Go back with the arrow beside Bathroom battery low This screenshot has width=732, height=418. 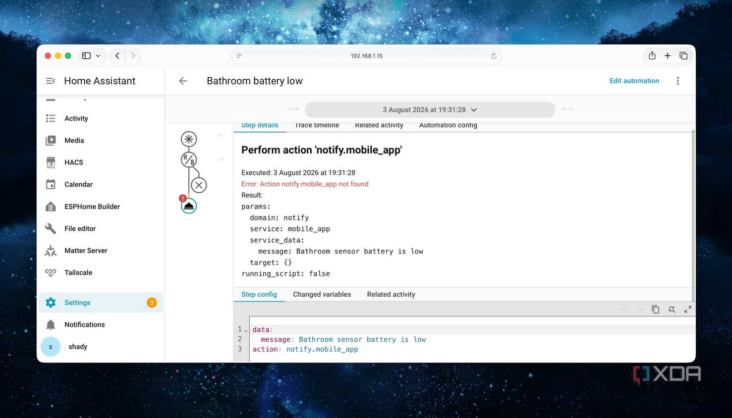(x=183, y=81)
